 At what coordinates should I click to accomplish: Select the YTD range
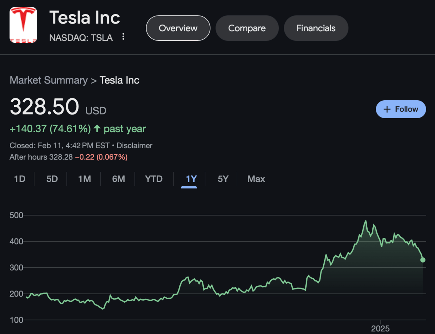tap(154, 179)
